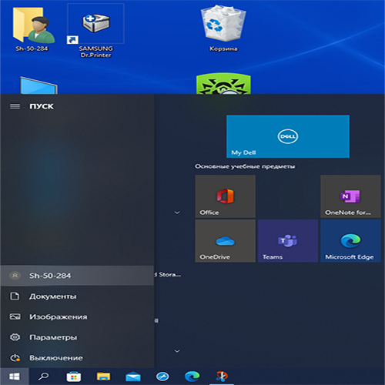Collapse the ПУСК hamburger menu
Viewport: 385px width, 385px height.
(15, 106)
